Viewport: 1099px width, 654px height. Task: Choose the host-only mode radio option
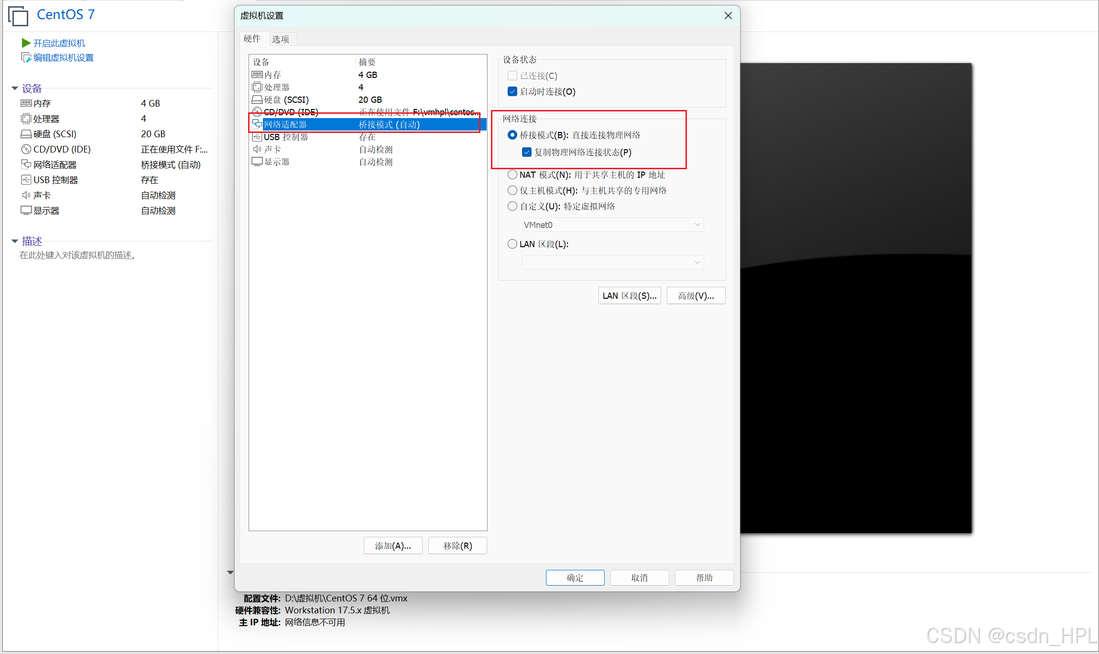point(512,190)
